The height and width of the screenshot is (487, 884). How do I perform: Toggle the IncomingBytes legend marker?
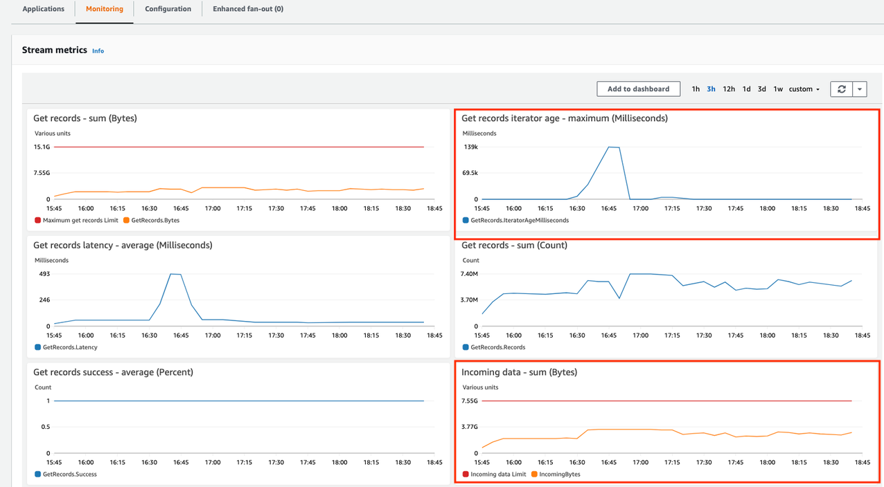534,475
